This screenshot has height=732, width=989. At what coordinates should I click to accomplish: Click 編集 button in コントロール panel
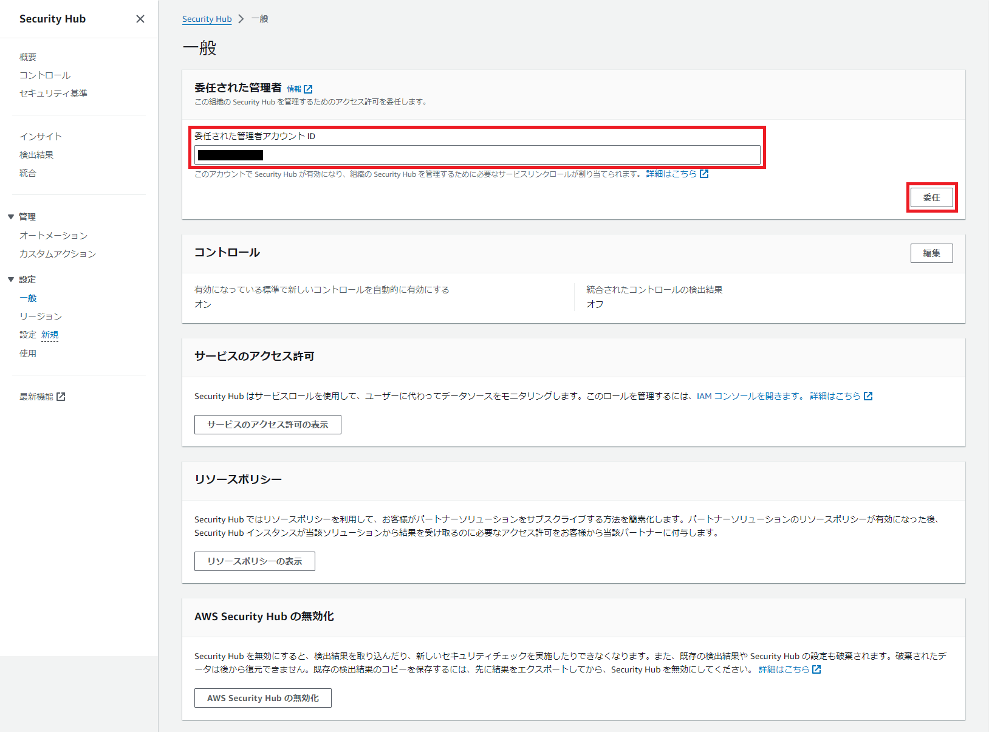(x=932, y=253)
